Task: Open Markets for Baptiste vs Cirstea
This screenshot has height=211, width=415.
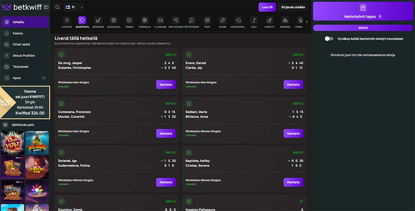Action: pos(293,182)
